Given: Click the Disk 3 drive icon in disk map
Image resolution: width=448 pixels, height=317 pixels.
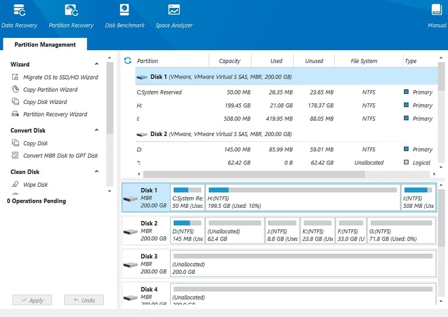Looking at the screenshot, I should (131, 264).
